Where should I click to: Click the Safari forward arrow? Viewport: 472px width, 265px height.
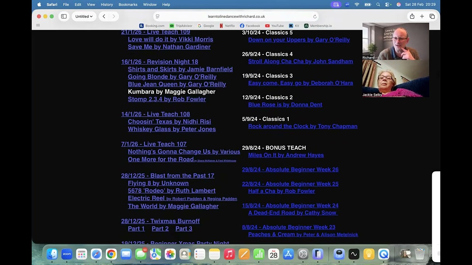click(x=114, y=16)
